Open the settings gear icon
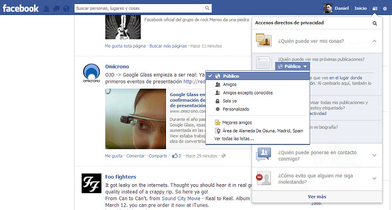This screenshot has height=210, width=392. 385,9
